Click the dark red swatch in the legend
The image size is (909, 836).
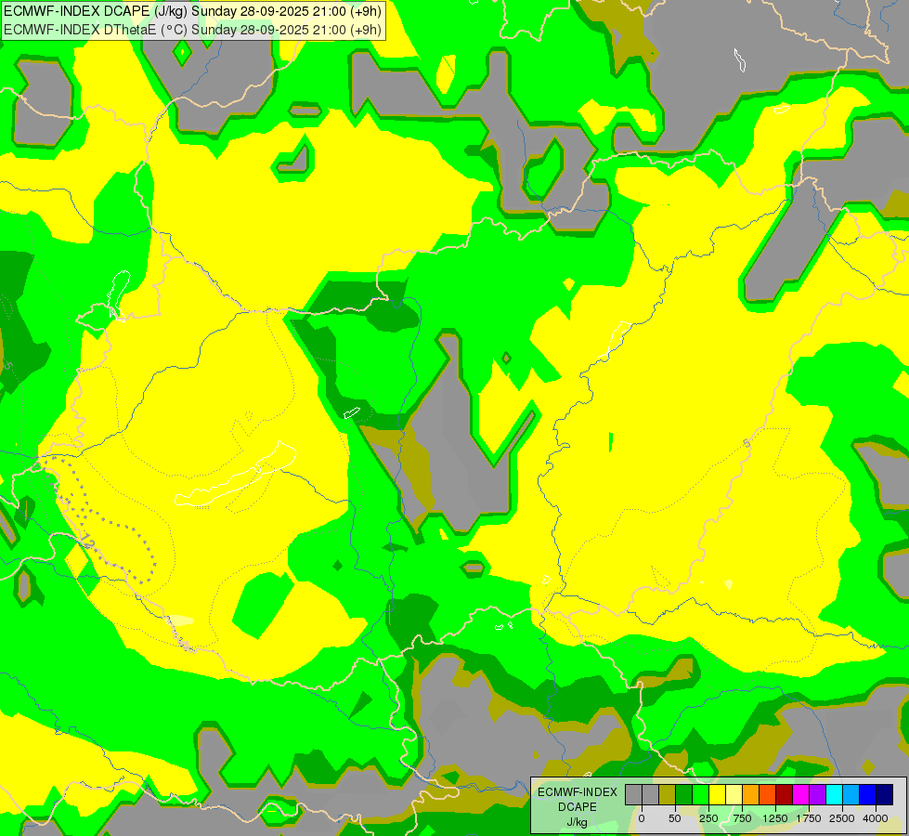point(784,795)
